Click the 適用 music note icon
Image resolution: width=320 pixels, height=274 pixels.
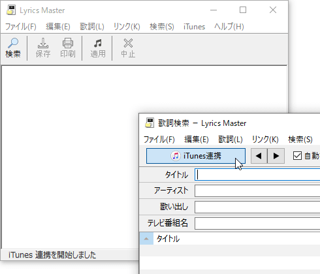(x=98, y=43)
